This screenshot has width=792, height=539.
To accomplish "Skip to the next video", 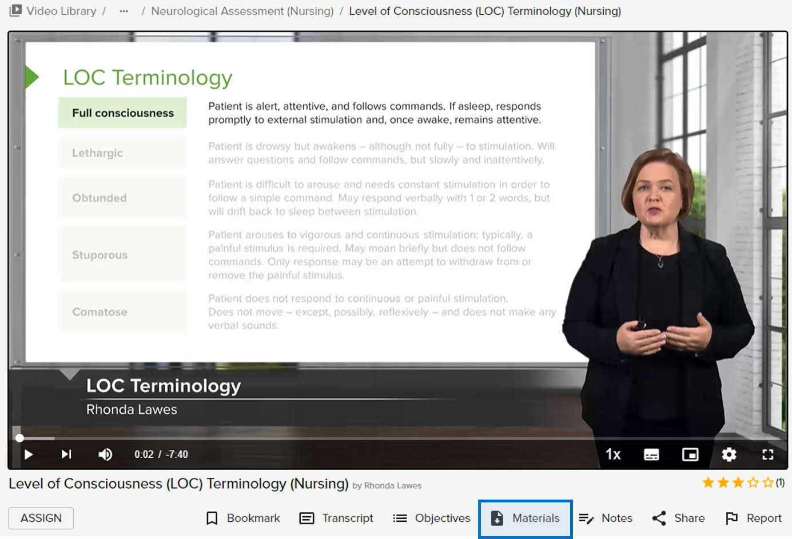I will [x=66, y=454].
